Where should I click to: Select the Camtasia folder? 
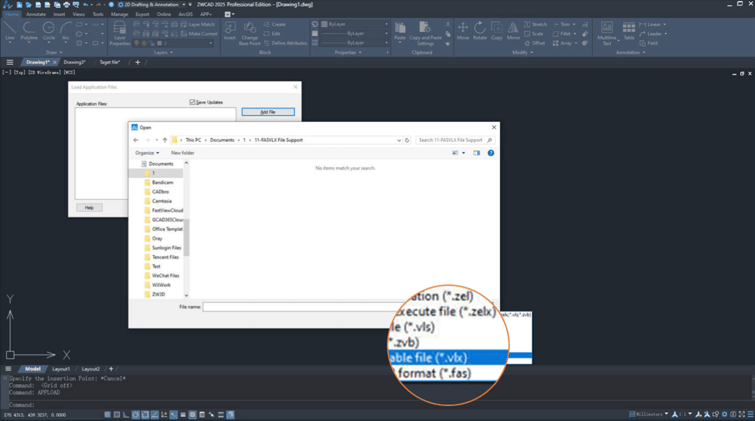162,201
